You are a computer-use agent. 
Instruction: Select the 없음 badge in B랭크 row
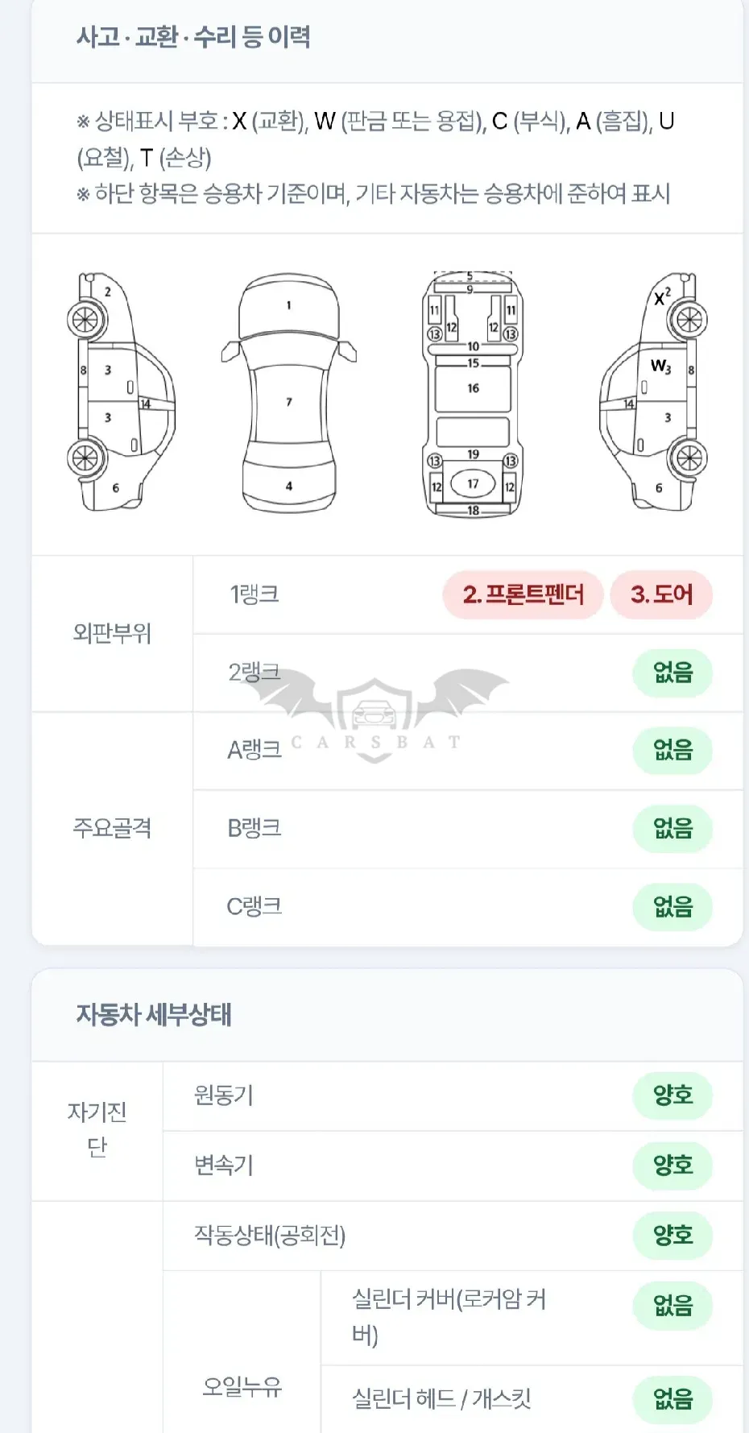click(x=672, y=829)
